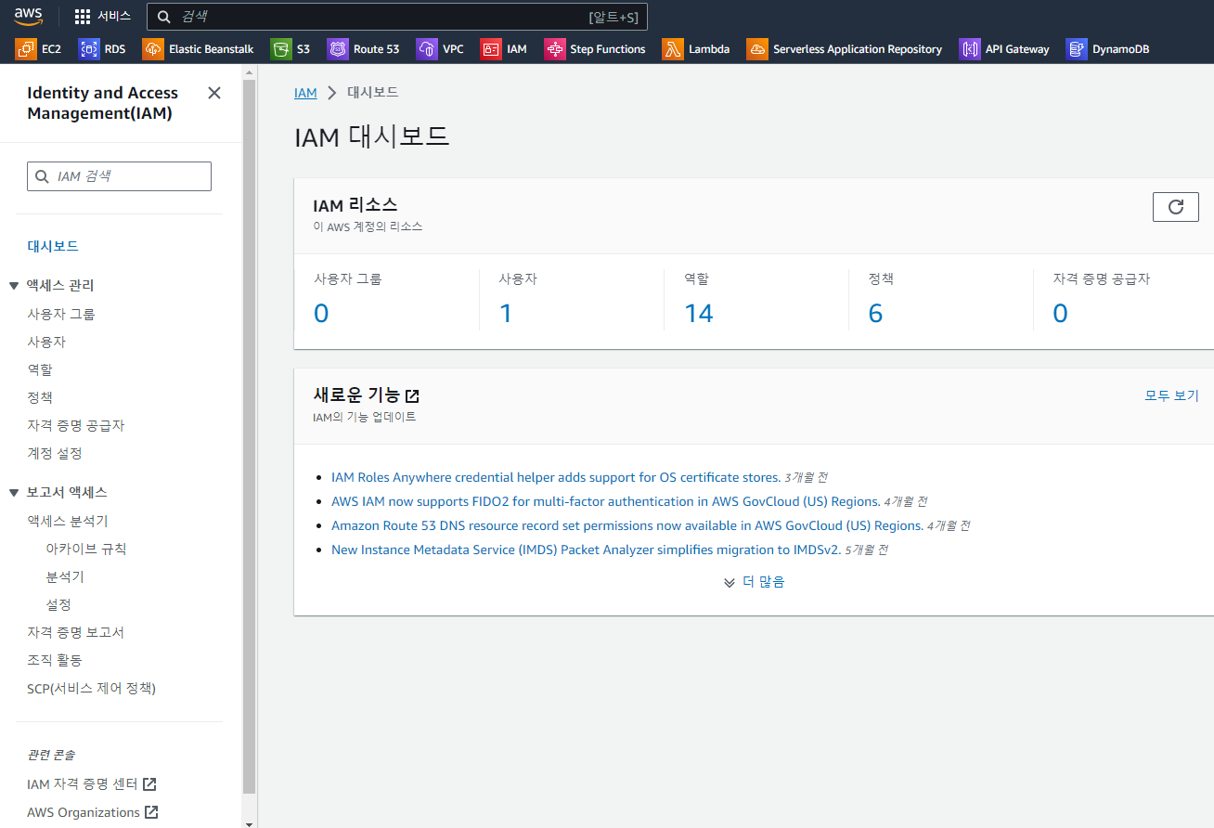Image resolution: width=1214 pixels, height=828 pixels.
Task: Close the IAM navigation panel
Action: click(214, 93)
